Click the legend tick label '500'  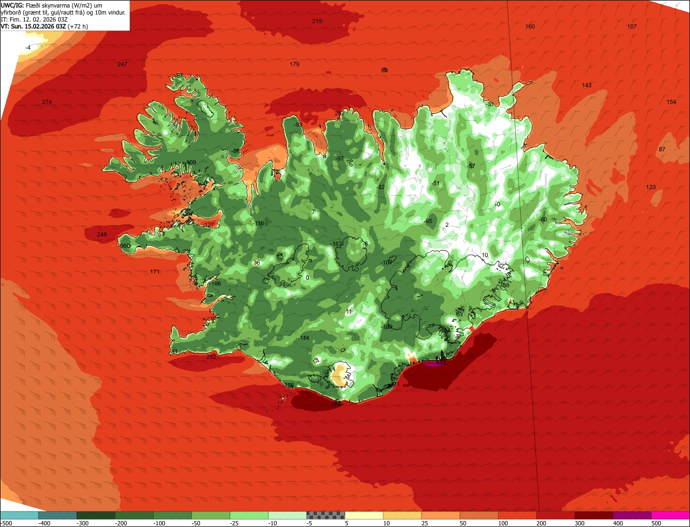[656, 523]
